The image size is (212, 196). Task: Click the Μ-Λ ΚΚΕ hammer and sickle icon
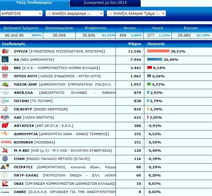coord(5,150)
